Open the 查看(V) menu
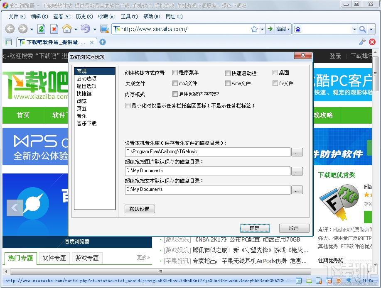The width and height of the screenshot is (381, 288). (62, 17)
